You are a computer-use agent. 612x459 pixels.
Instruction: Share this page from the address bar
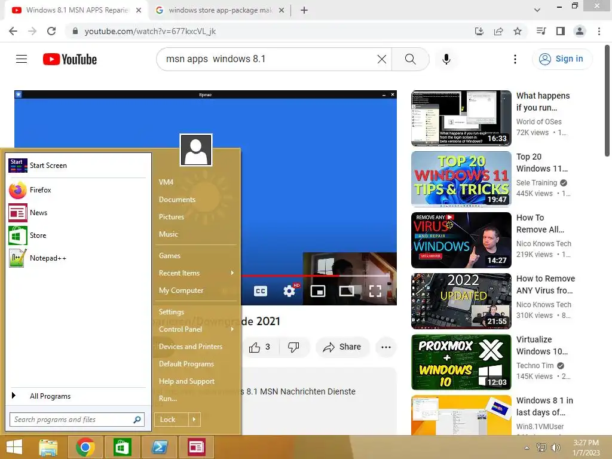(x=498, y=31)
